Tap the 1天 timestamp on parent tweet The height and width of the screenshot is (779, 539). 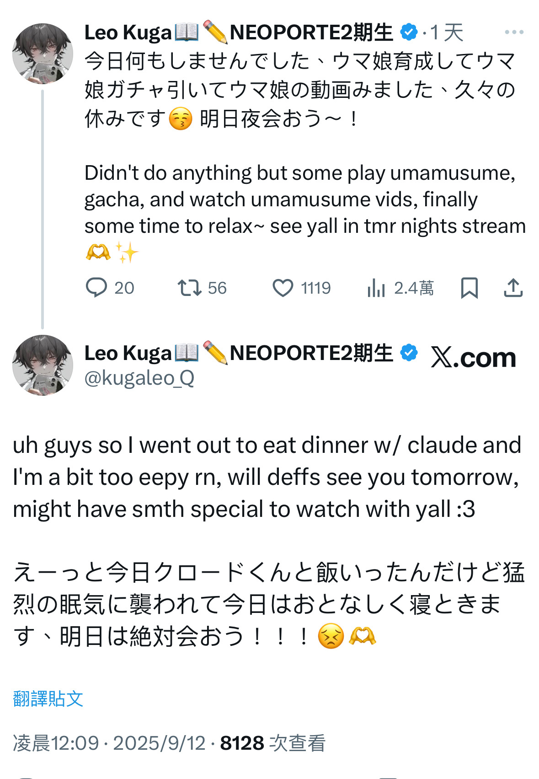[447, 32]
